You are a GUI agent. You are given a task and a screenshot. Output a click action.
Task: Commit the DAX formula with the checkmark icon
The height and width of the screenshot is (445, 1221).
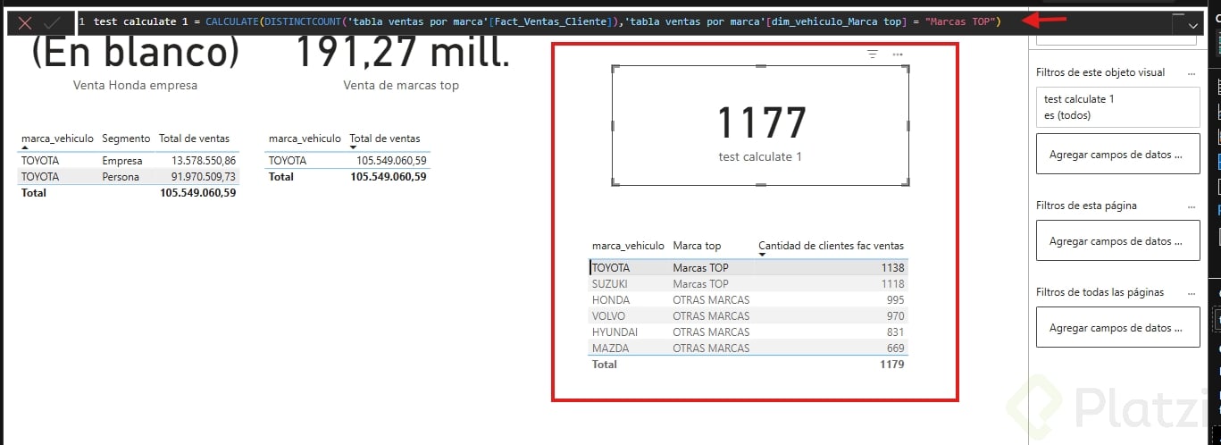point(52,23)
